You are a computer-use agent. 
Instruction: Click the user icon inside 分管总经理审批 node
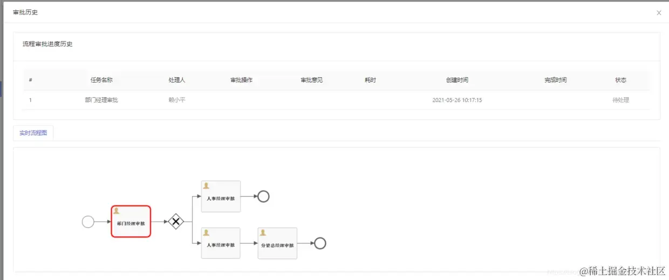pyautogui.click(x=263, y=233)
